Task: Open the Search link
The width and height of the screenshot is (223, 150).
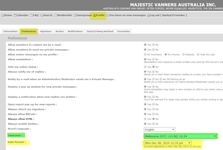Action: coord(48,15)
